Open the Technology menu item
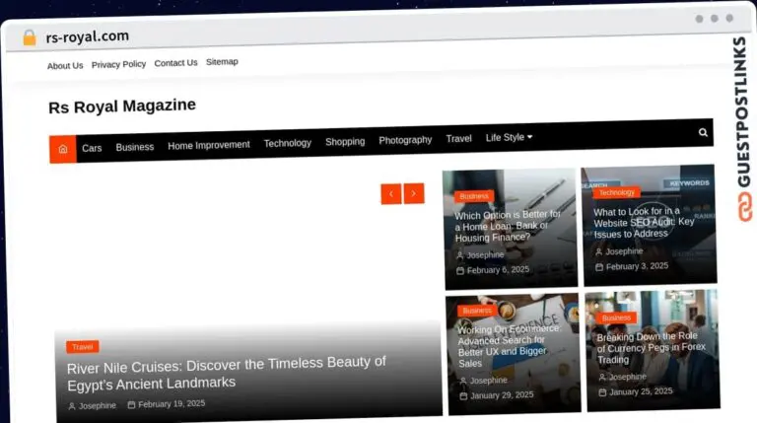Viewport: 757px width, 423px height. tap(287, 143)
